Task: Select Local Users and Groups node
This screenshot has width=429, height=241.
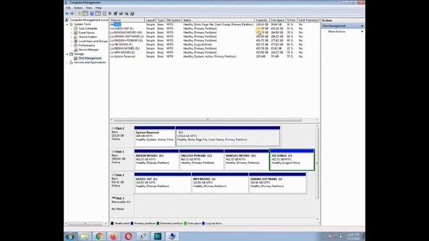Action: coord(93,42)
